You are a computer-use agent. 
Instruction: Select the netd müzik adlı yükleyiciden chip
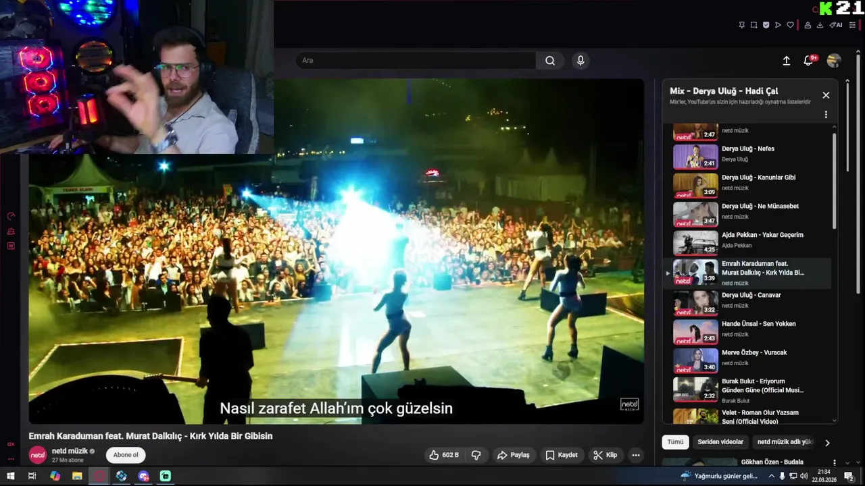pos(785,442)
